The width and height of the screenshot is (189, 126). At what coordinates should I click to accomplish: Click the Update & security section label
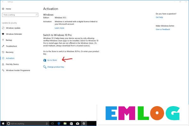coord(9,23)
